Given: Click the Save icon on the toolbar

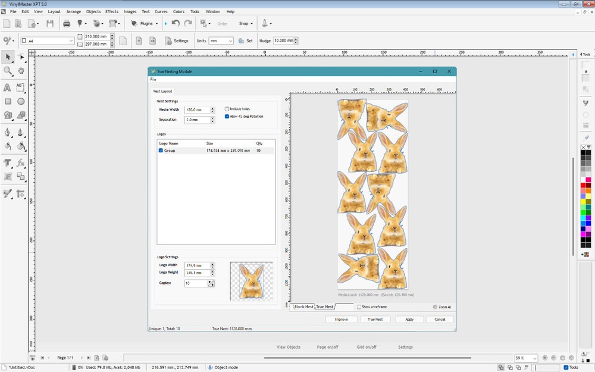Looking at the screenshot, I should point(51,23).
